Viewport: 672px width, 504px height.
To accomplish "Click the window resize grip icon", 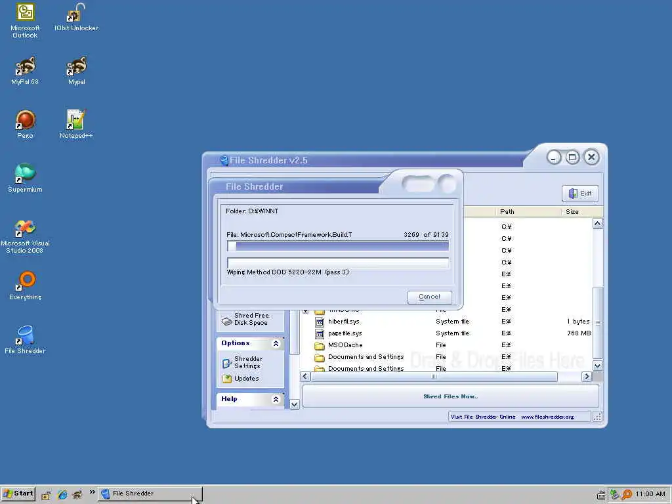I will click(x=597, y=417).
